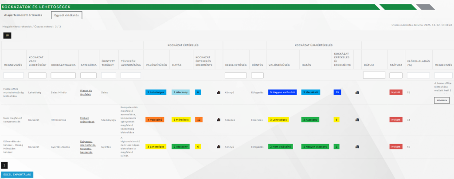
Task: Show risk assessment chart icon for Klímaváltozás row
Action: (x=219, y=147)
